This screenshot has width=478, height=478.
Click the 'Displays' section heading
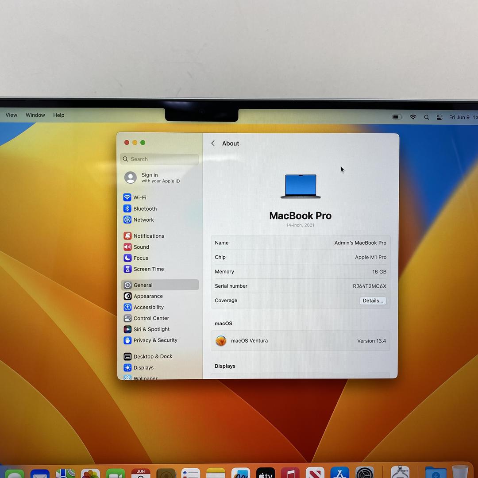tap(225, 366)
